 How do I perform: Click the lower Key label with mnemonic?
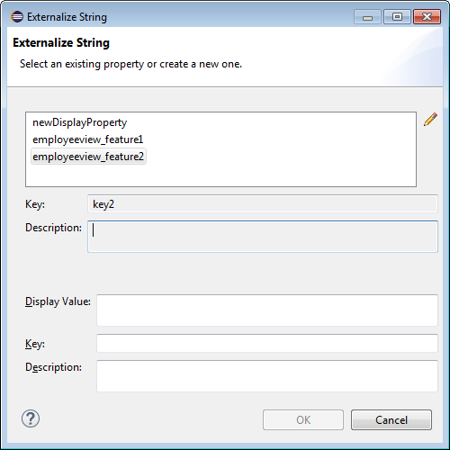[35, 344]
